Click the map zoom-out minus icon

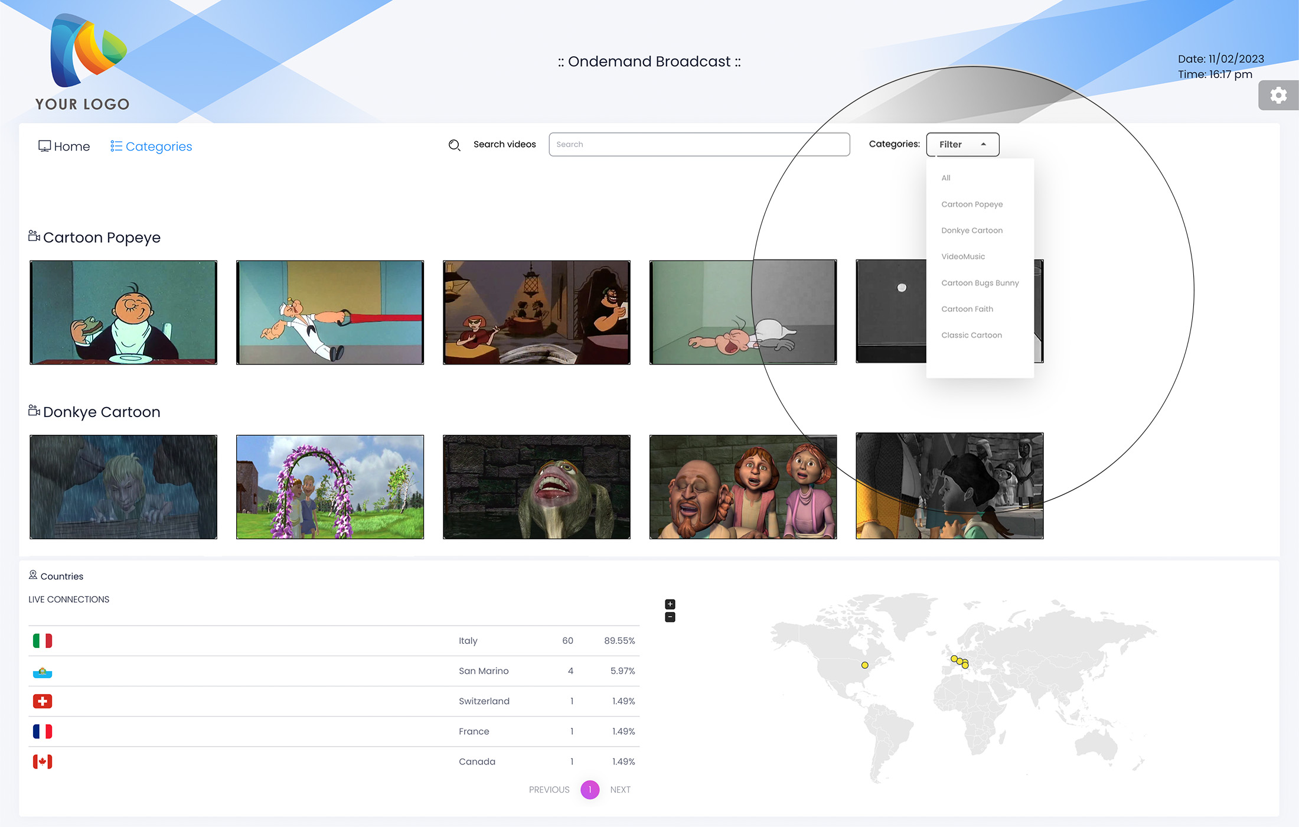[x=670, y=617]
